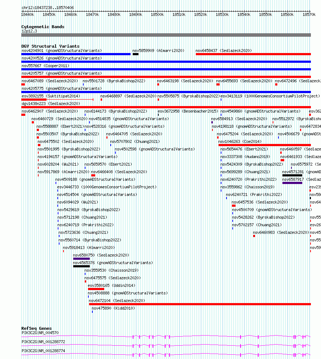Select PIK3C2G|NM_001288772 gene label

[x=44, y=342]
